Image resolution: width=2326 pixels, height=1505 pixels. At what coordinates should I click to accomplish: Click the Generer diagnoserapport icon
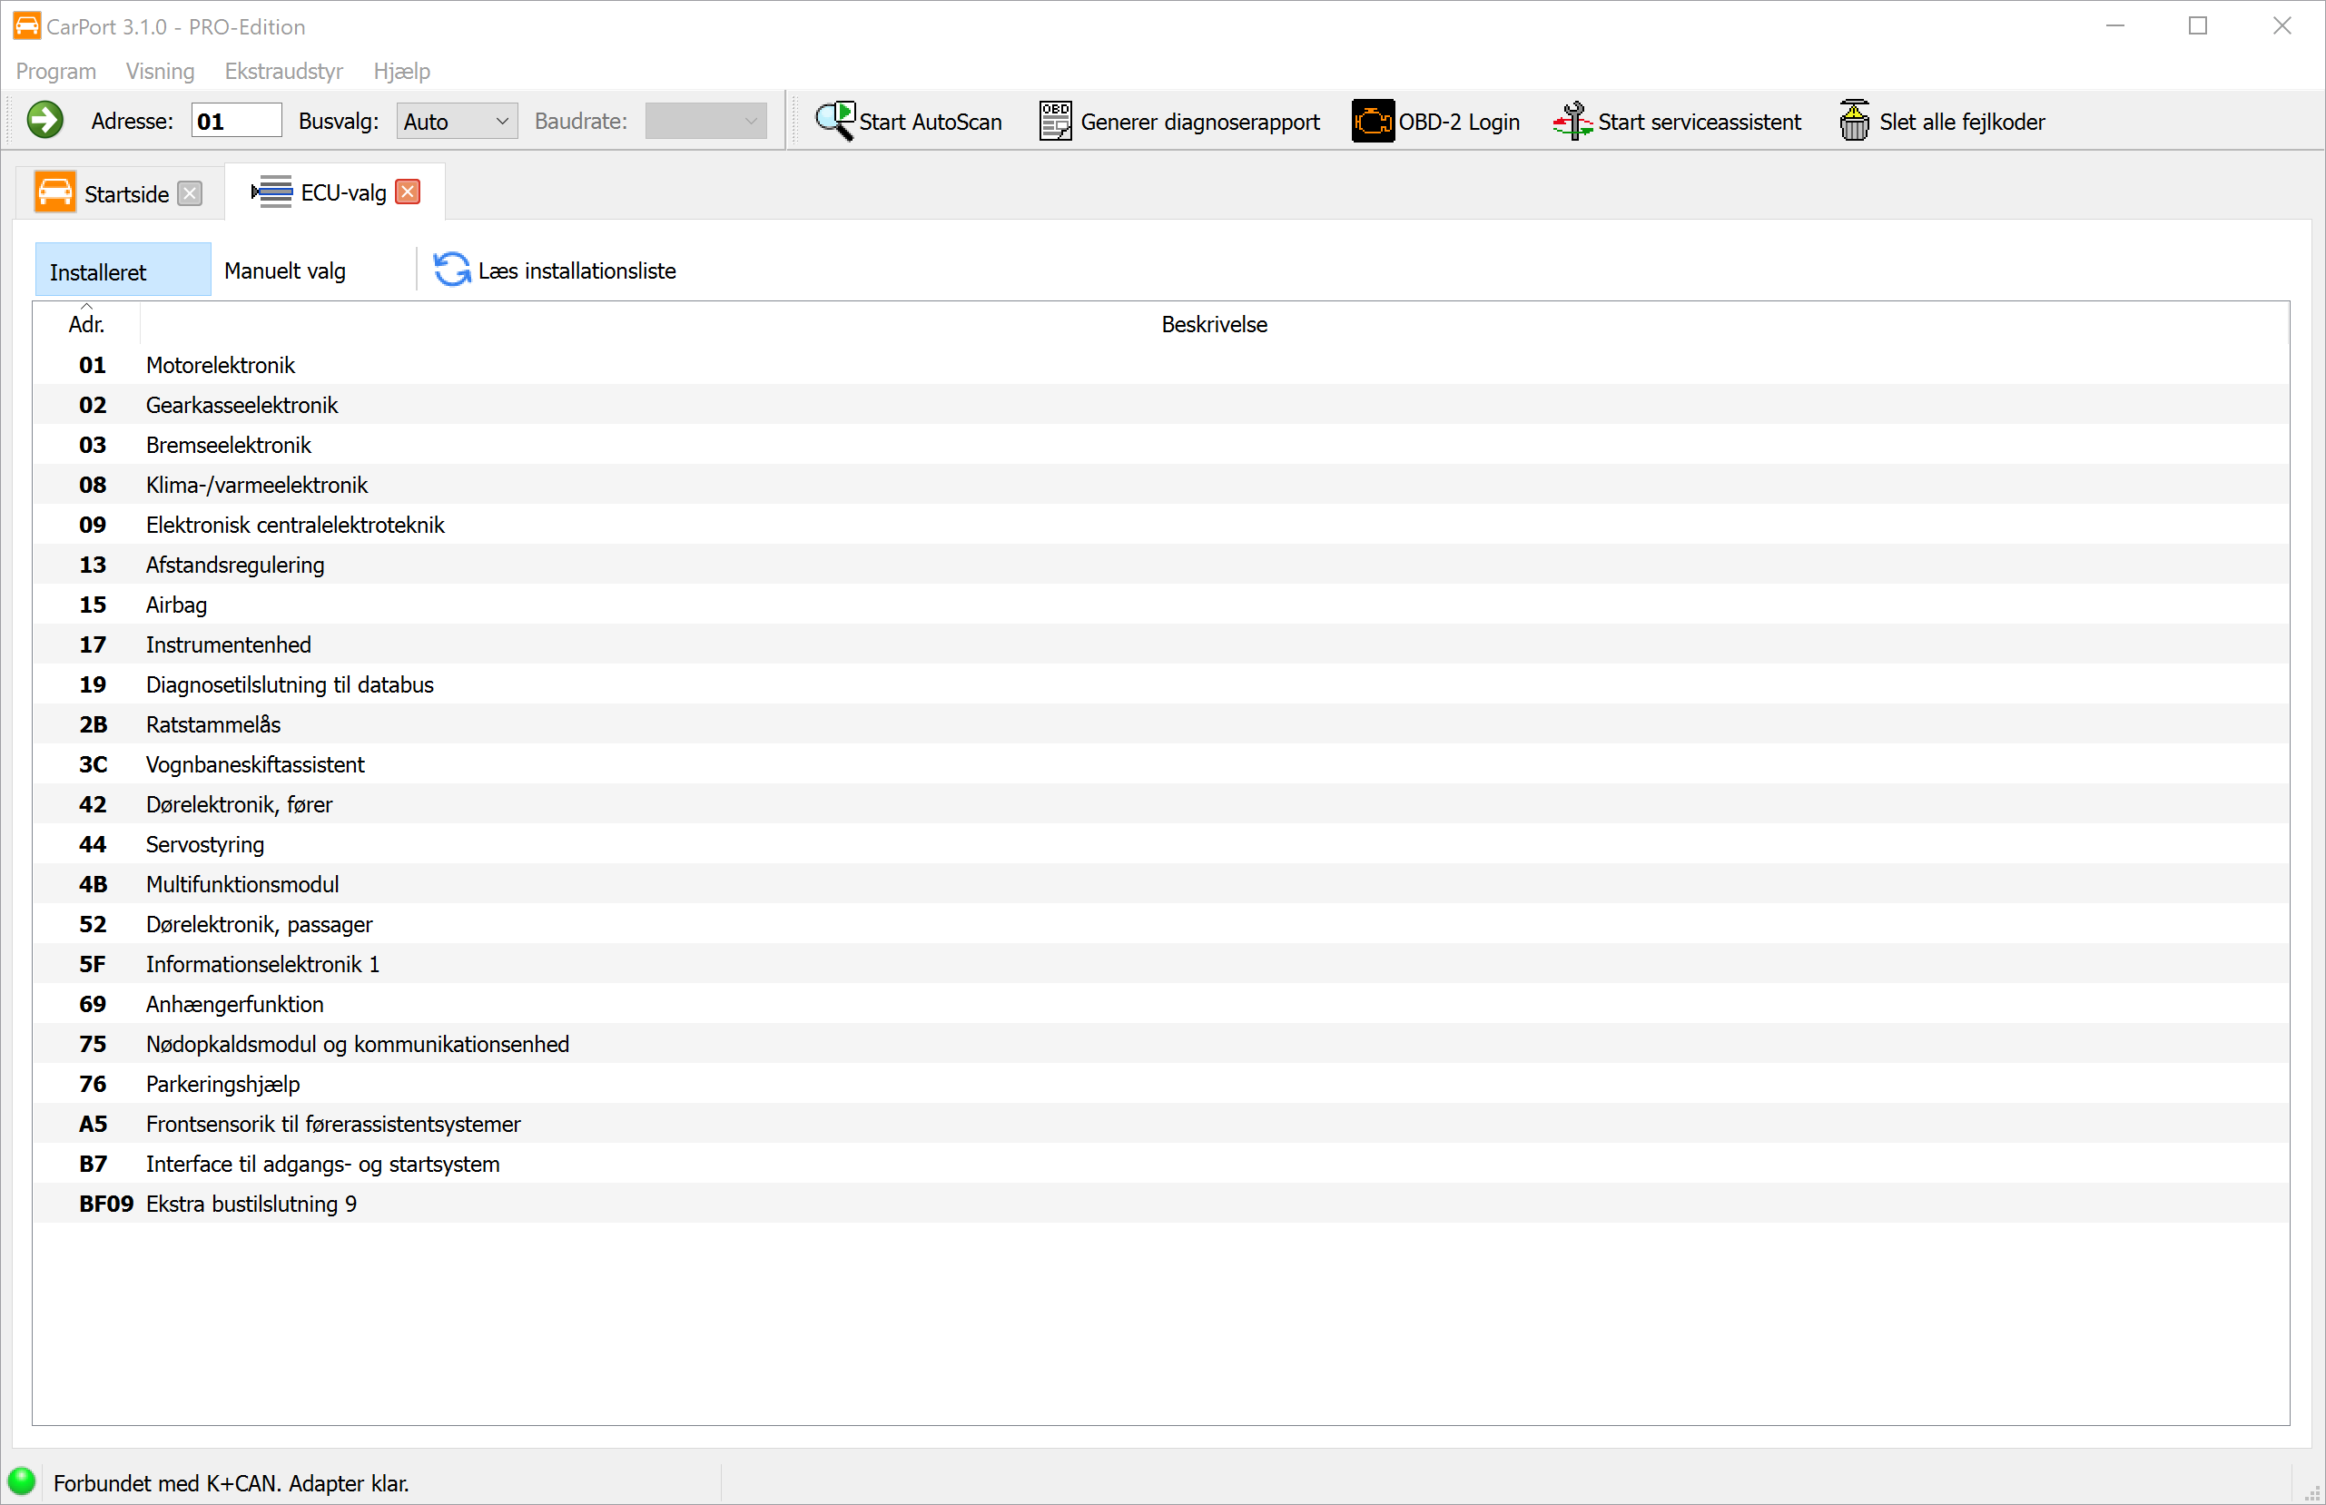click(1056, 122)
